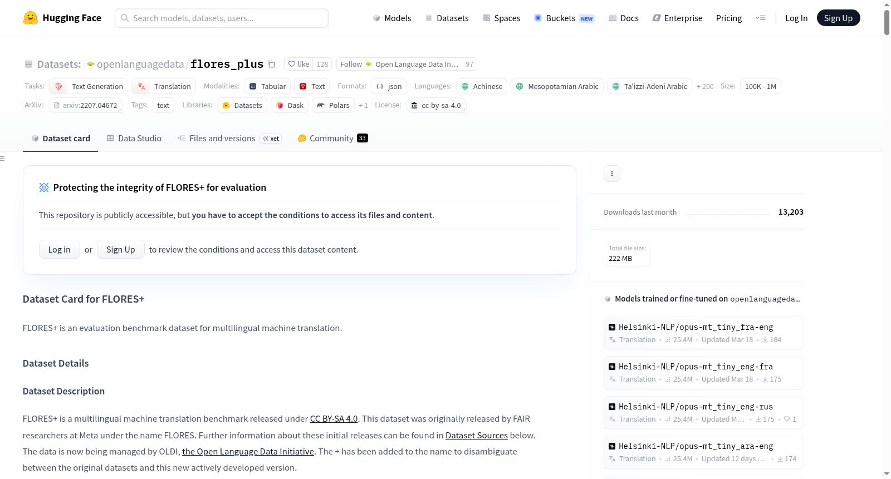Expand the + 200 more languages

click(x=705, y=86)
